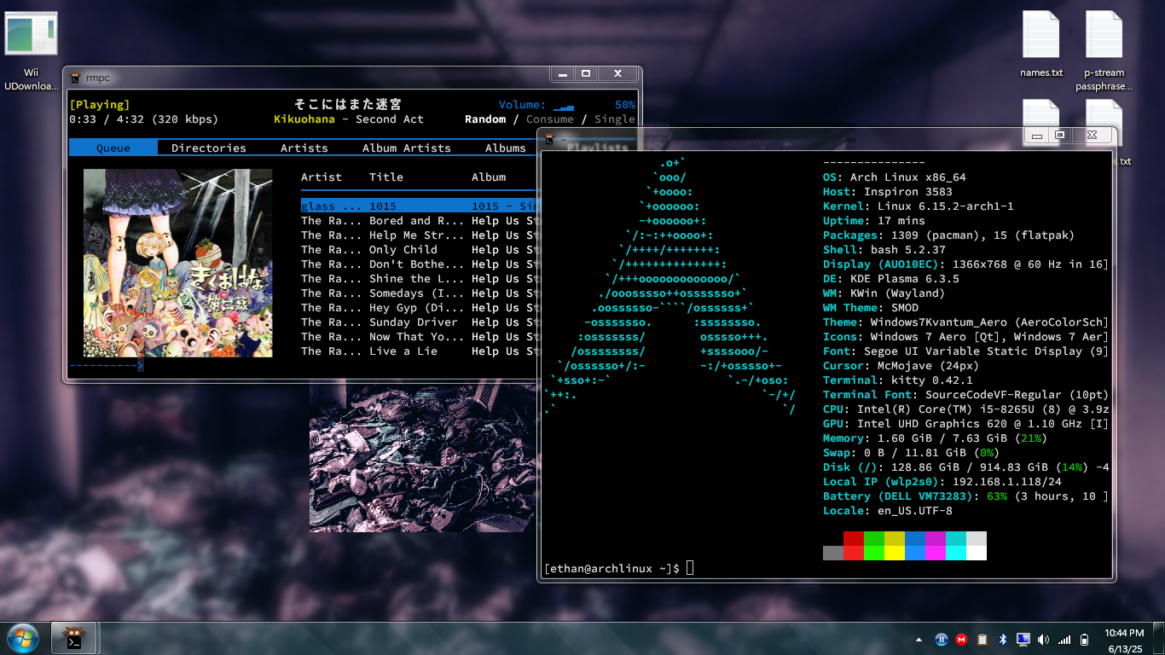Click the rmpc window title bar icon
Viewport: 1165px width, 655px height.
coord(76,78)
